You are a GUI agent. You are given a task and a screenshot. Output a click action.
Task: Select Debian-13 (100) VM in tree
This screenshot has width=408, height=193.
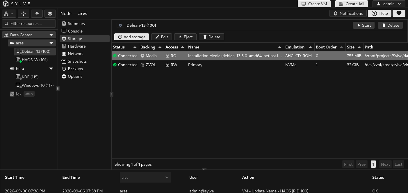tap(35, 51)
